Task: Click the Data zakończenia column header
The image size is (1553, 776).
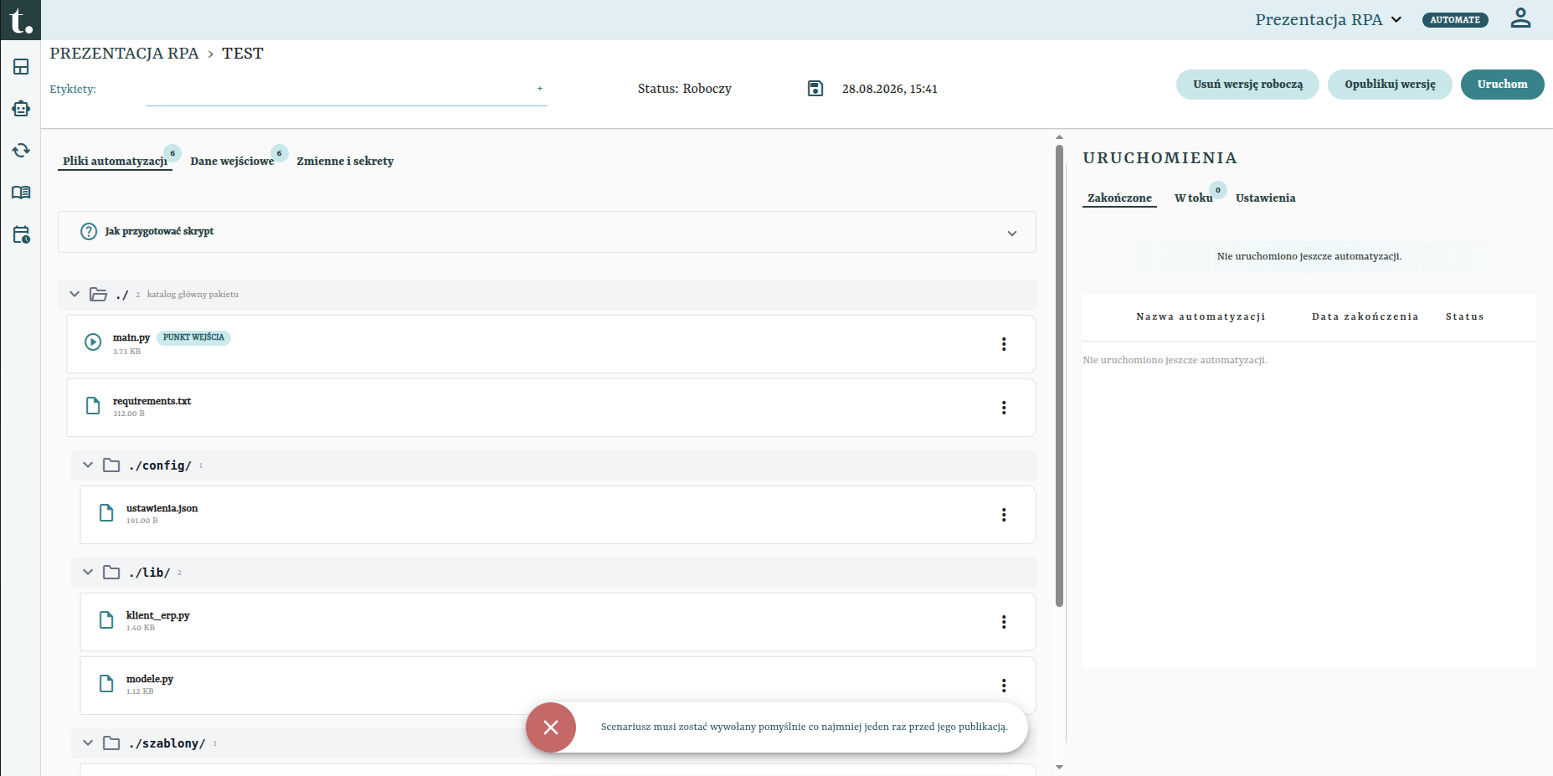Action: click(1365, 316)
